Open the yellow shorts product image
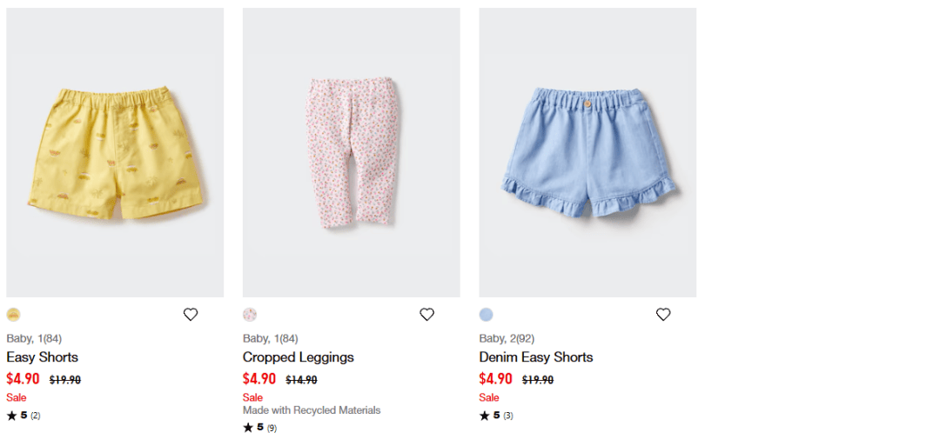This screenshot has height=446, width=940. (115, 153)
